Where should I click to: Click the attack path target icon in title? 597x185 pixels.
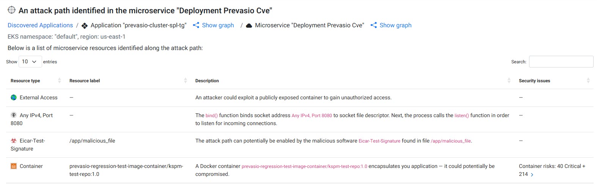(x=12, y=10)
